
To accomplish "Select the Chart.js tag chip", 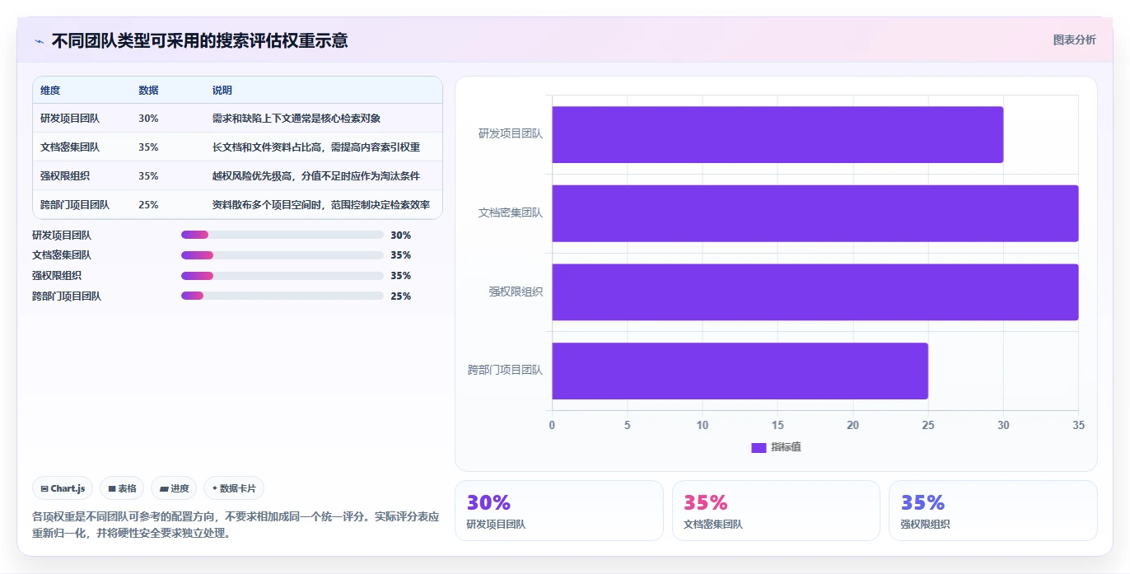I will coord(63,488).
